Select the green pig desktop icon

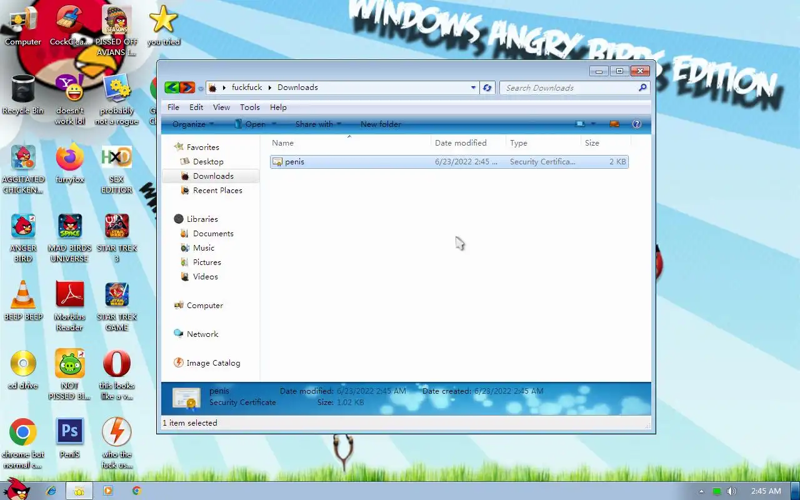tap(70, 375)
